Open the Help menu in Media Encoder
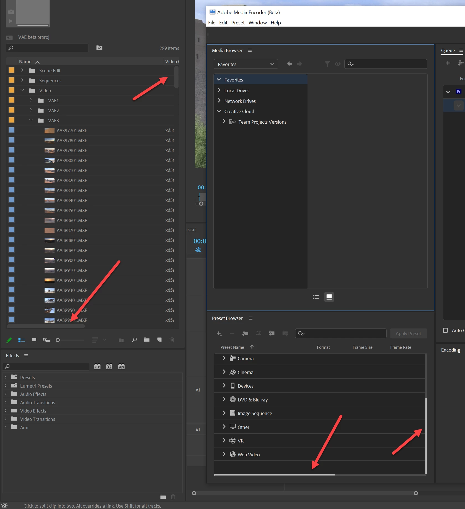The image size is (465, 509). coord(276,23)
